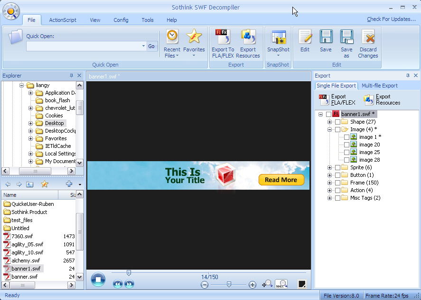The height and width of the screenshot is (300, 421).
Task: Click the background color swatch
Action: [302, 284]
